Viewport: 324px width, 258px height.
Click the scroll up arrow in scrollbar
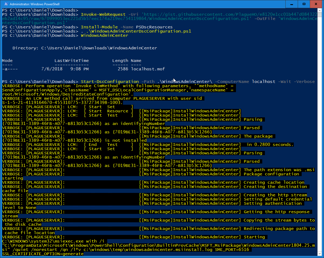(320, 10)
